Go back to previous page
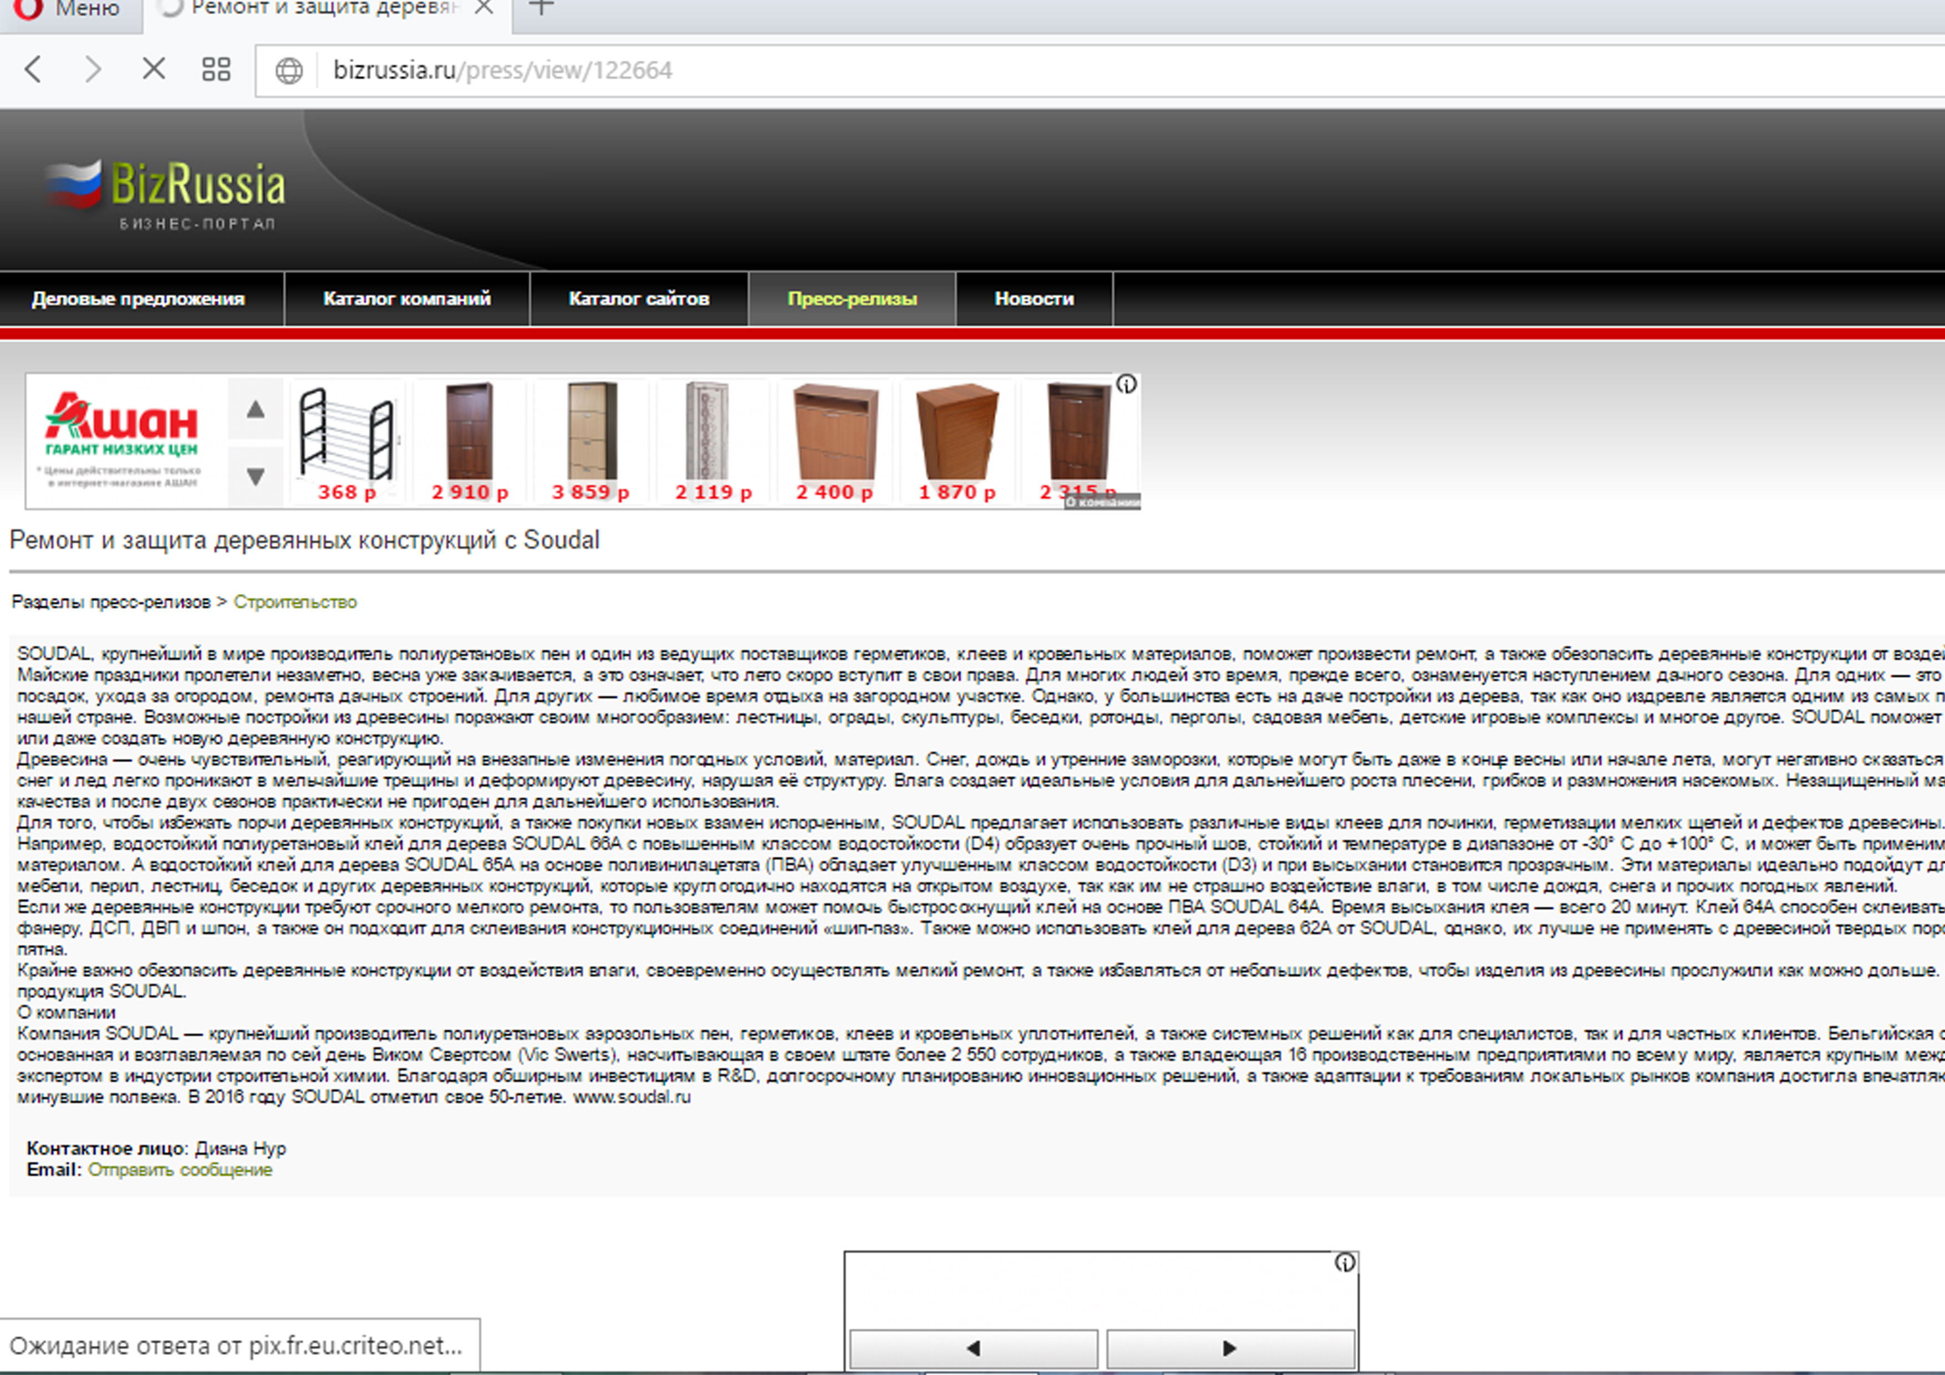The width and height of the screenshot is (1945, 1375). pyautogui.click(x=33, y=69)
